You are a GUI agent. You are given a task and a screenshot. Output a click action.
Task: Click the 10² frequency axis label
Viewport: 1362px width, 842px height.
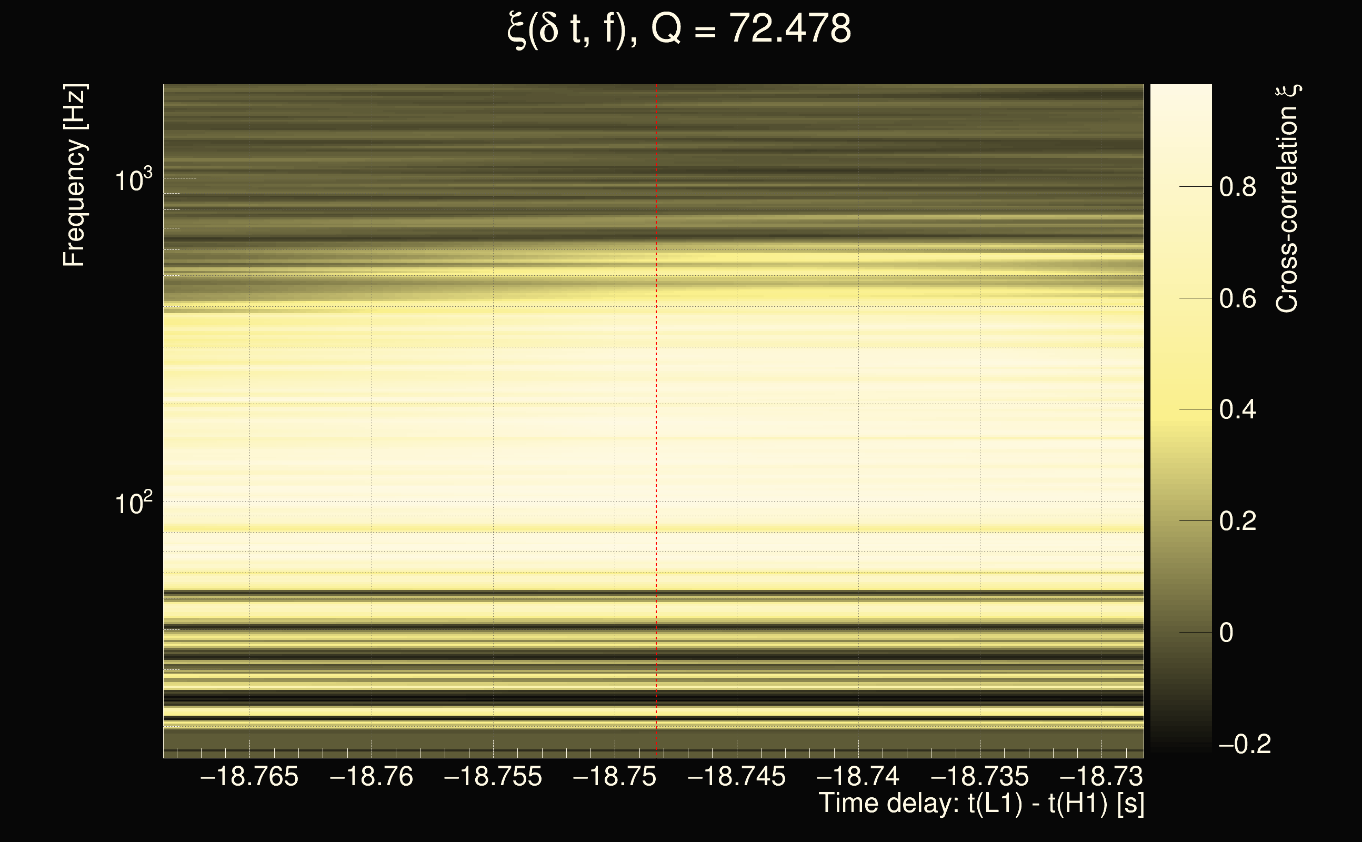click(134, 504)
